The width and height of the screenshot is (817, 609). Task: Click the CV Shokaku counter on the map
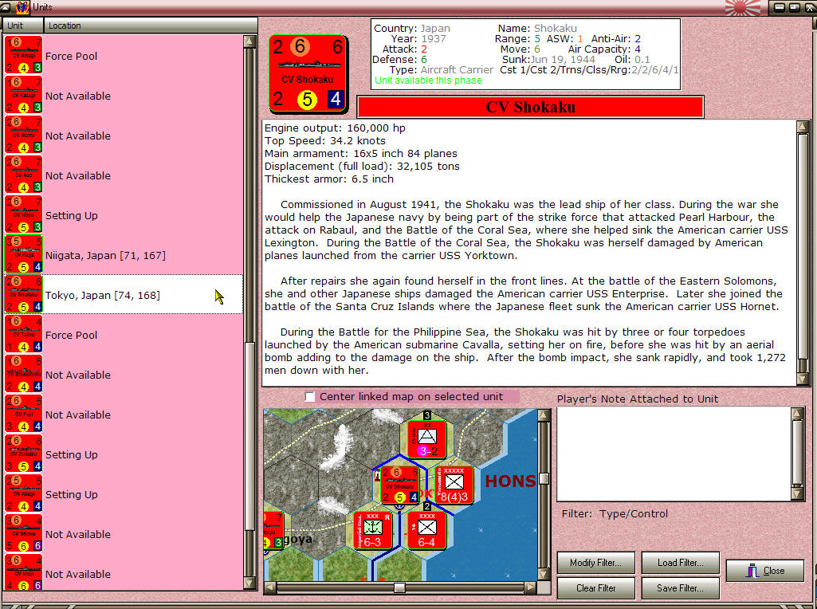[399, 485]
